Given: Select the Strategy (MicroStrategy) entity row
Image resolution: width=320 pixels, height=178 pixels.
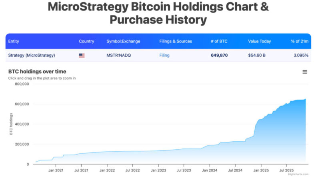Looking at the screenshot, I should (x=32, y=55).
